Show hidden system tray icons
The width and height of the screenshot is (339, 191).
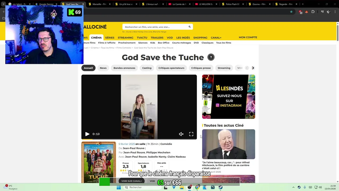pos(293,187)
